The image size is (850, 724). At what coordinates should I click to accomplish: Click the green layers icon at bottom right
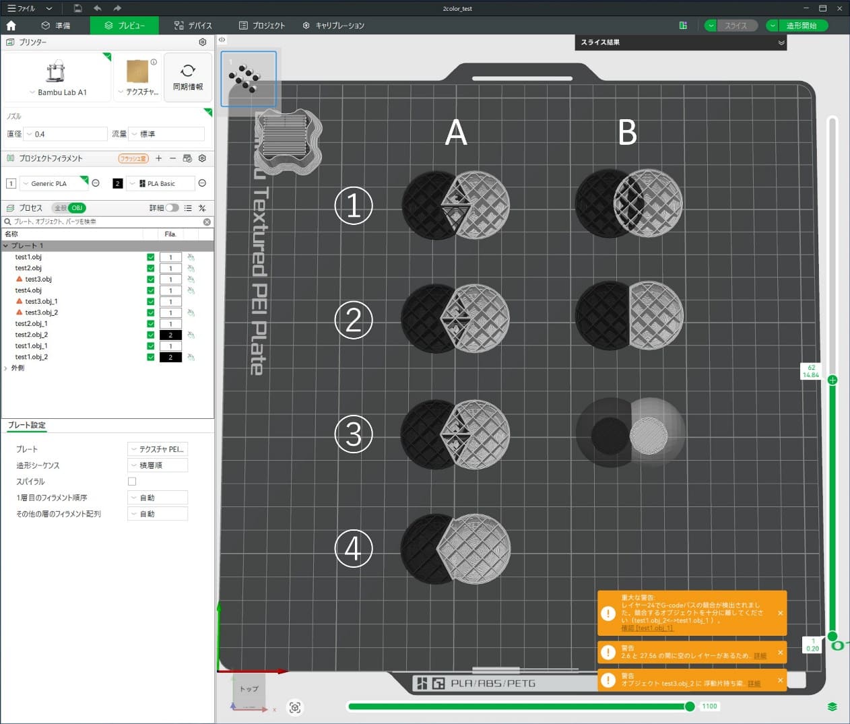[832, 706]
